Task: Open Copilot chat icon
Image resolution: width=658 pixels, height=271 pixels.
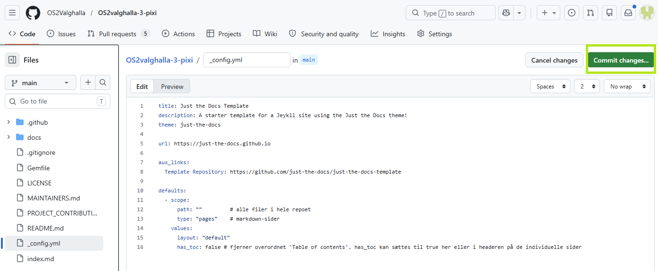Action: pyautogui.click(x=506, y=13)
